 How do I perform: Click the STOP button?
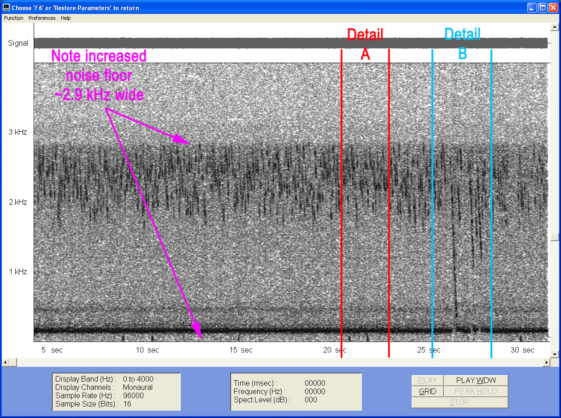click(x=460, y=402)
